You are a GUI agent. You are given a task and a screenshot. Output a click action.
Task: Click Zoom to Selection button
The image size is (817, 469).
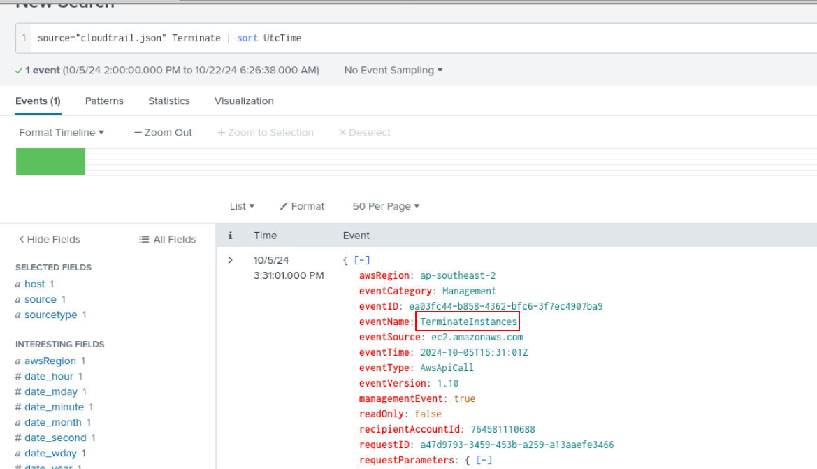pyautogui.click(x=265, y=132)
